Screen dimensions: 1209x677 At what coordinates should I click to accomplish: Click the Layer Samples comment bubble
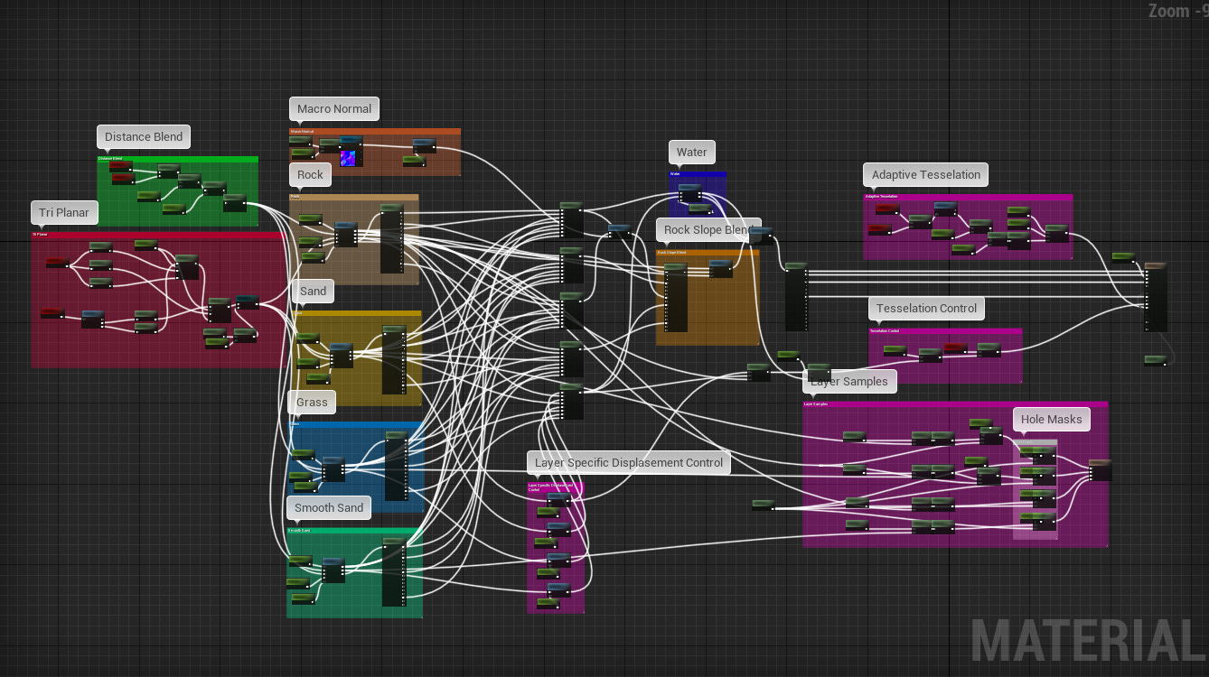(x=848, y=381)
